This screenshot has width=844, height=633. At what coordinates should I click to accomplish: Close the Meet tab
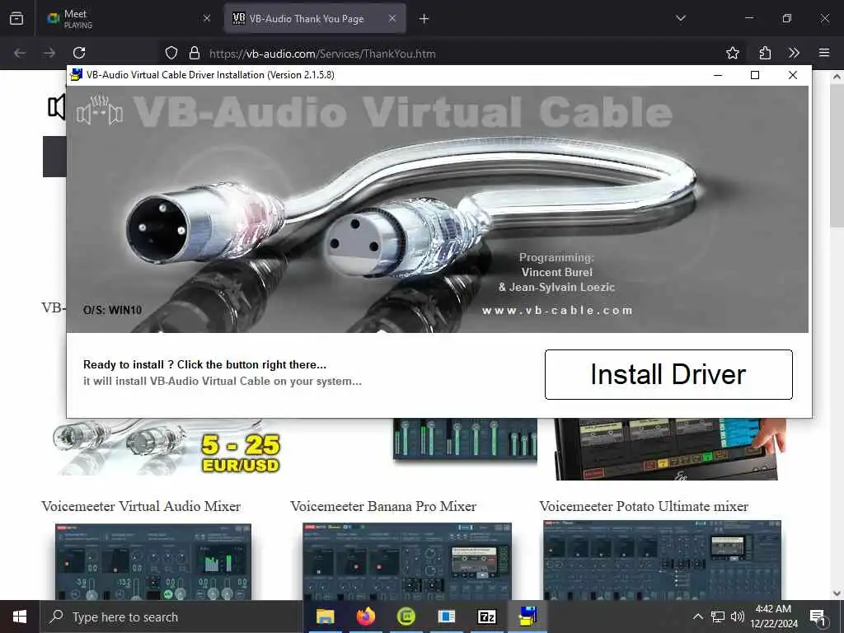point(207,18)
